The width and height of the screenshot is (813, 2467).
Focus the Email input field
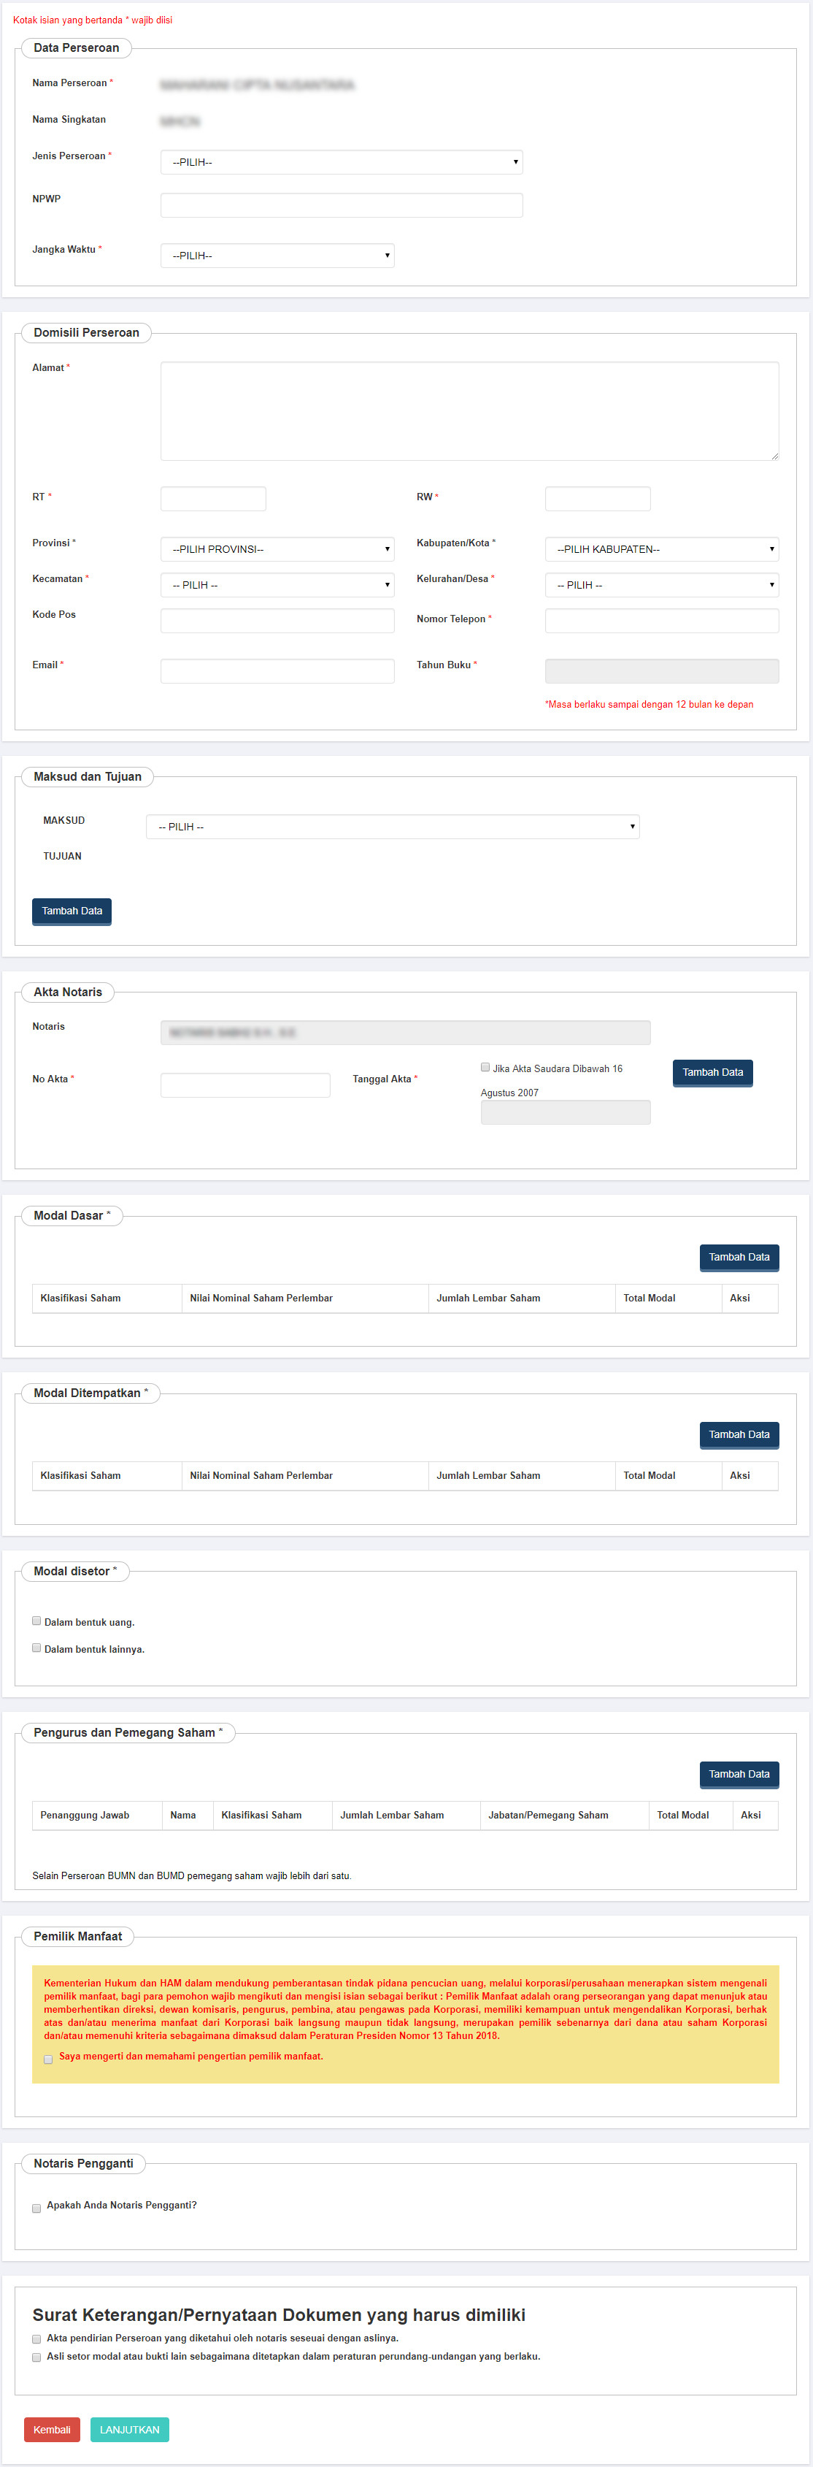point(277,670)
